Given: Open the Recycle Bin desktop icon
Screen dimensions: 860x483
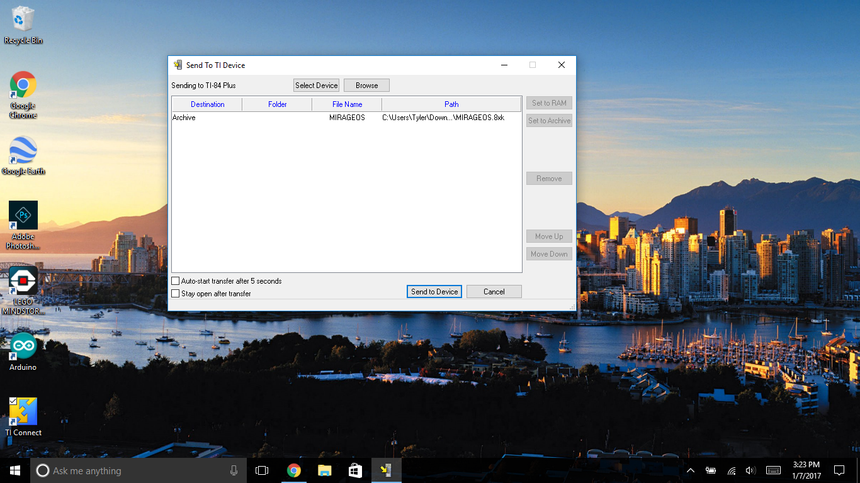Looking at the screenshot, I should (23, 25).
